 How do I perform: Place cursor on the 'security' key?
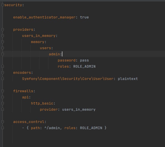pyautogui.click(x=13, y=5)
